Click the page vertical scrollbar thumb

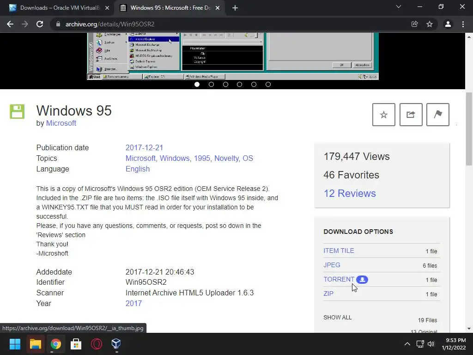point(469,129)
